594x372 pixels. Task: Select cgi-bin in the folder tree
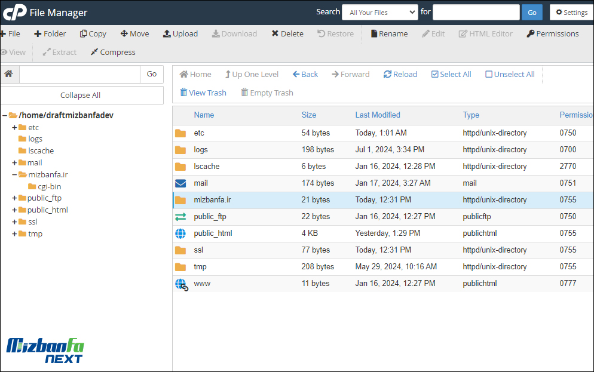[49, 186]
